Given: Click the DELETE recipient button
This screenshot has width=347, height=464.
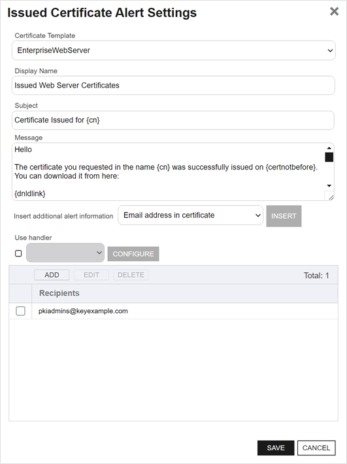Looking at the screenshot, I should [131, 275].
